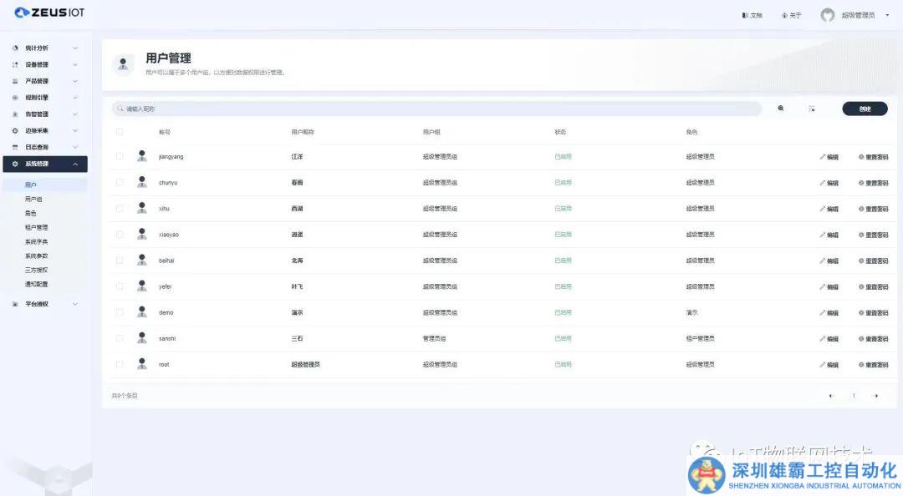The width and height of the screenshot is (903, 496).
Task: Click 重置密码 for the demo user
Action: pyautogui.click(x=873, y=313)
